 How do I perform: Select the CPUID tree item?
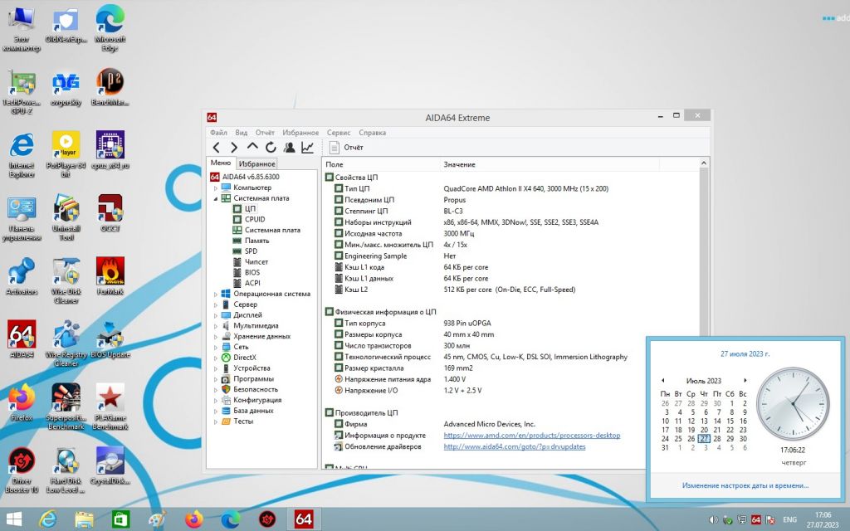(249, 219)
